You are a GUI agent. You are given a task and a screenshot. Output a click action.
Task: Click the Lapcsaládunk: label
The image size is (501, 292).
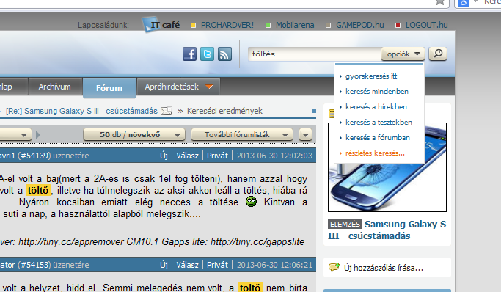103,25
